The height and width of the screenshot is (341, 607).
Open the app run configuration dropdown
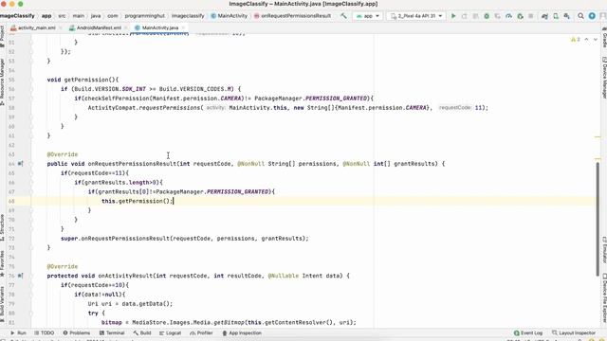click(x=367, y=16)
